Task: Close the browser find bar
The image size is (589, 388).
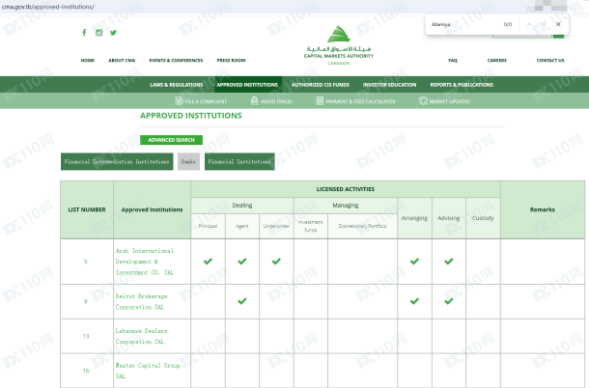Action: (x=558, y=24)
